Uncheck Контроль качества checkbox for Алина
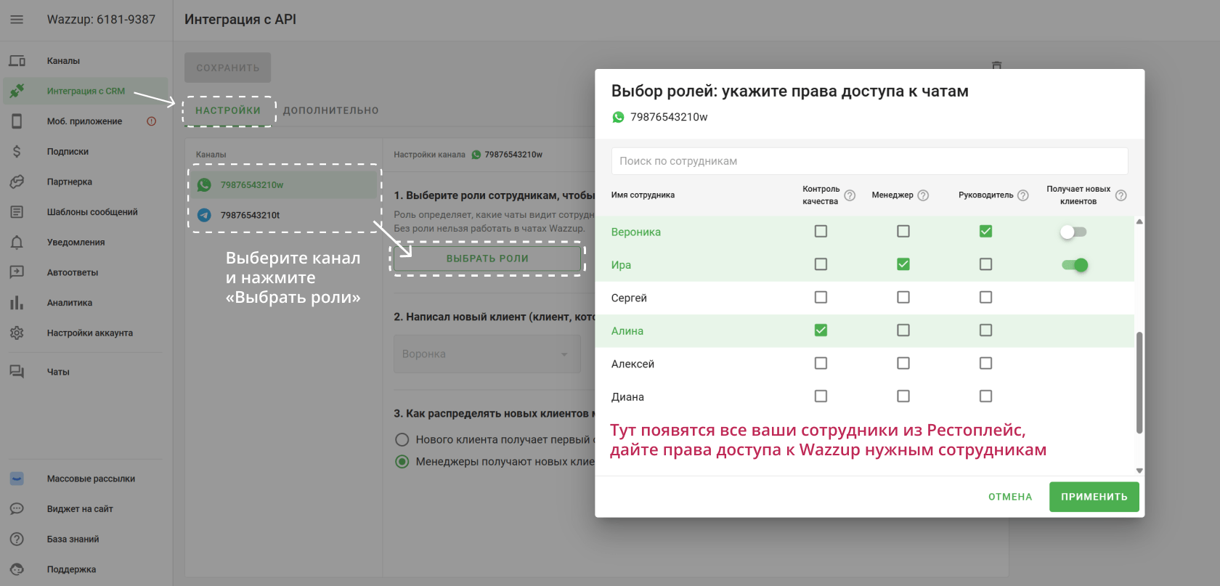1220x586 pixels. coord(821,330)
